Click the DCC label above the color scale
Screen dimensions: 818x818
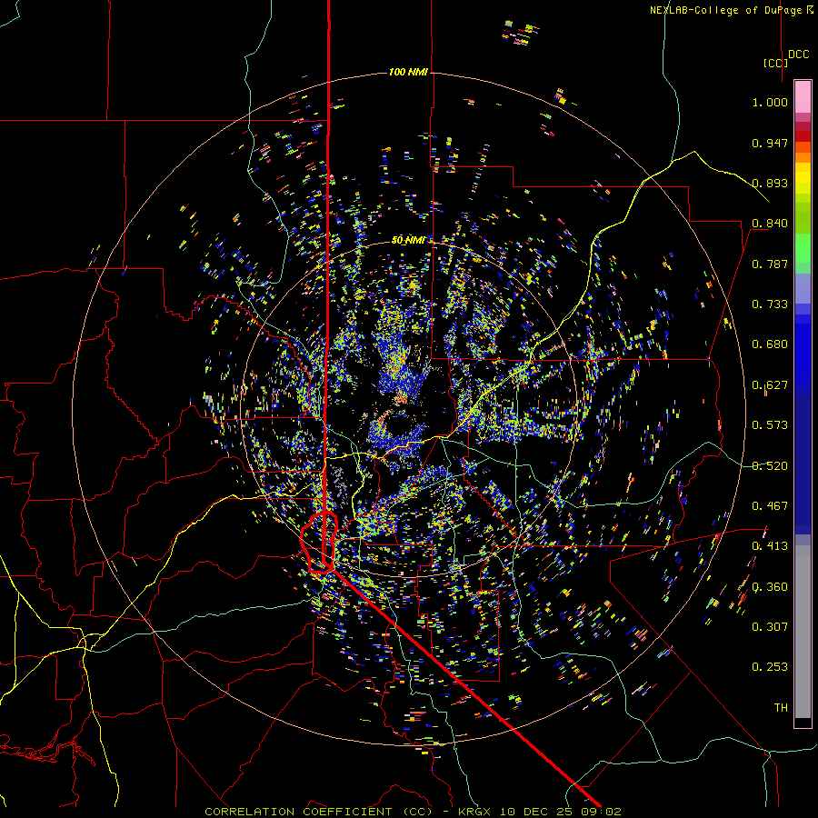pos(798,55)
